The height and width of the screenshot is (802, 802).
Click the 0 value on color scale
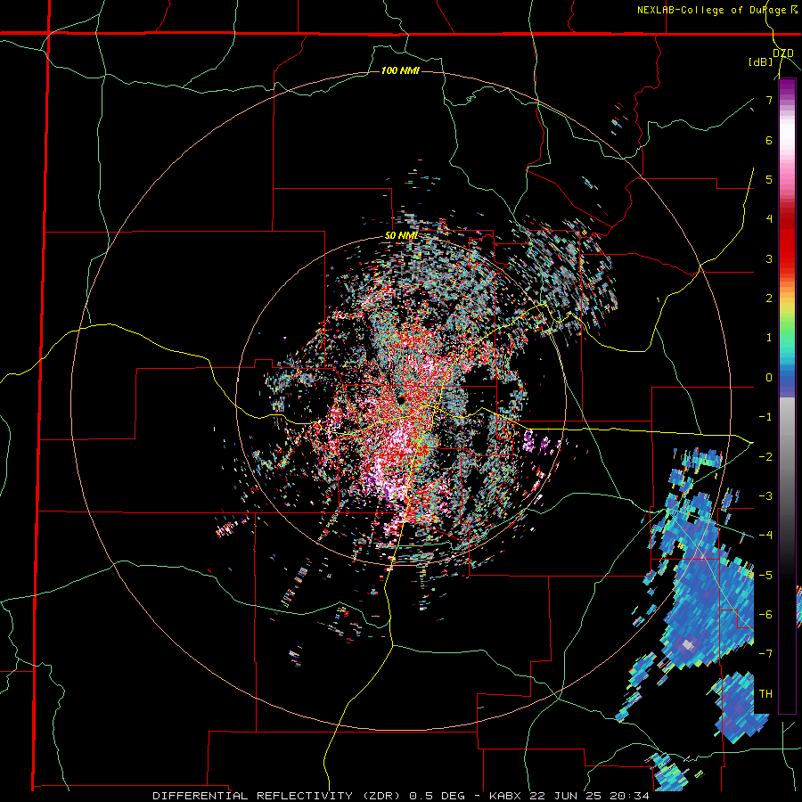(769, 378)
